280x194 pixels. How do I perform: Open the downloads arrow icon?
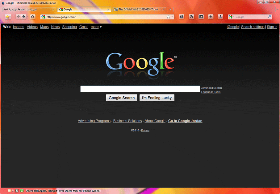coord(220,17)
